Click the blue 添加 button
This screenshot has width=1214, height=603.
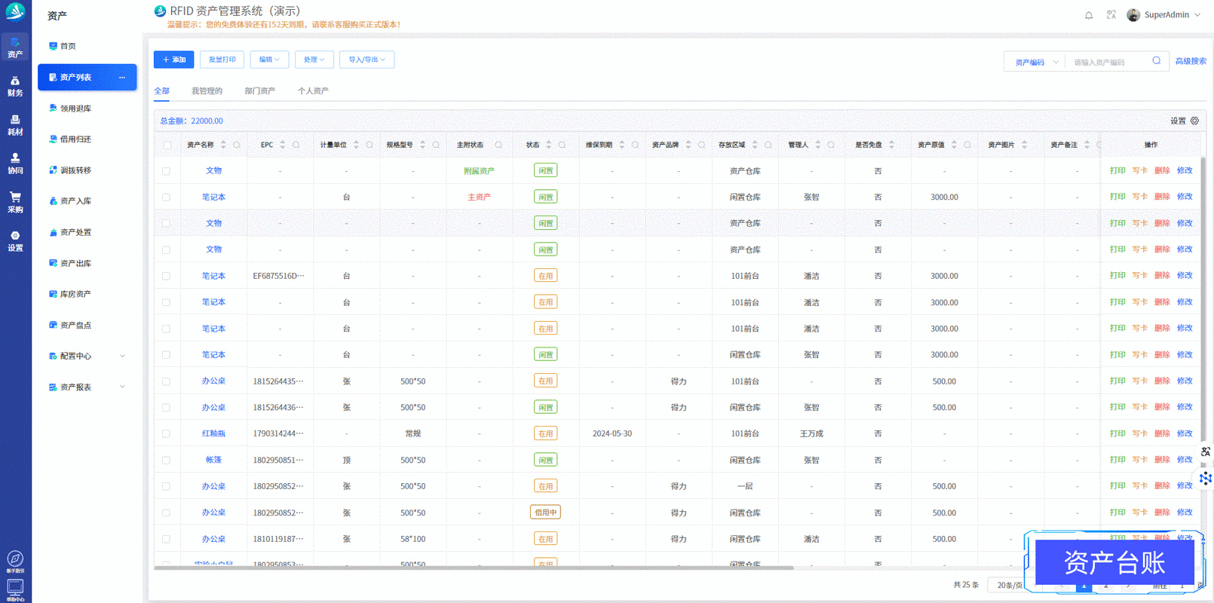pyautogui.click(x=173, y=60)
